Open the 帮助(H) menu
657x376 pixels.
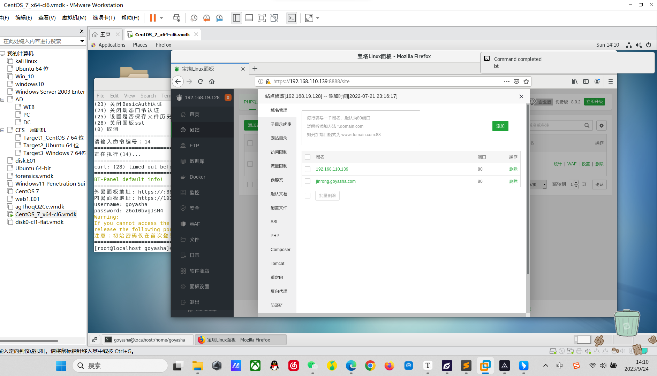[x=130, y=18]
